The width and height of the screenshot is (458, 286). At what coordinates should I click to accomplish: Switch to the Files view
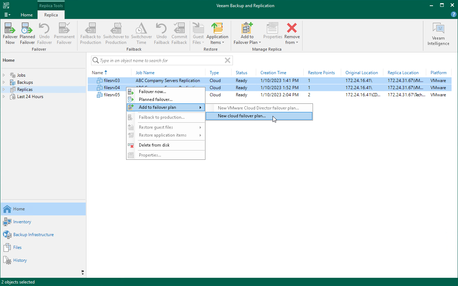[17, 247]
